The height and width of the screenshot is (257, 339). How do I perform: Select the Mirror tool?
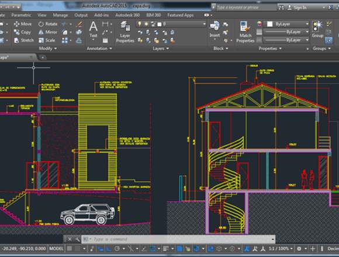(47, 32)
